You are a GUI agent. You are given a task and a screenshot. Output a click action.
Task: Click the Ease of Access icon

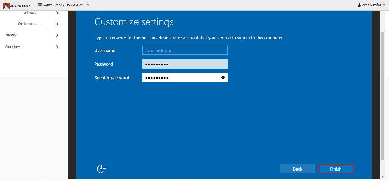pyautogui.click(x=101, y=169)
